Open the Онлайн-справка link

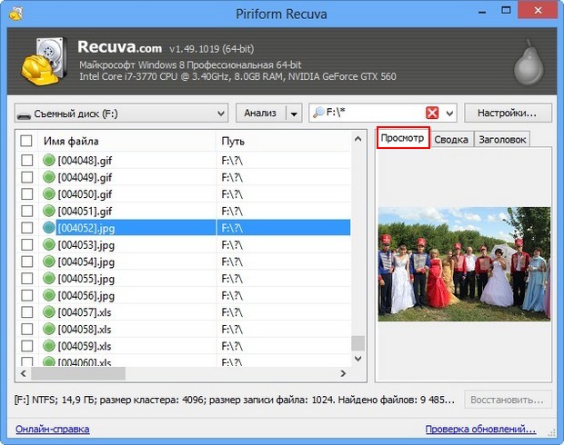coord(51,430)
